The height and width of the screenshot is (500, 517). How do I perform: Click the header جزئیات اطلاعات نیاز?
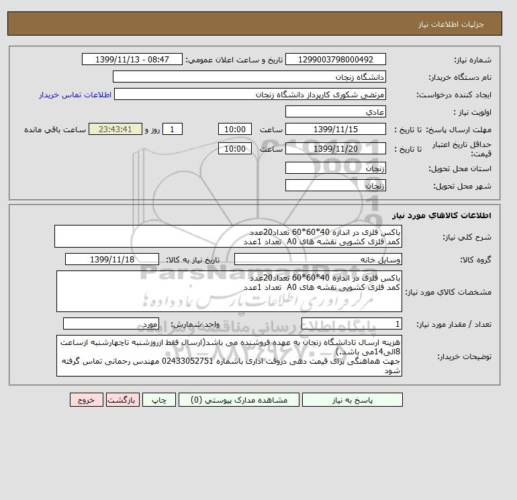coord(451,24)
